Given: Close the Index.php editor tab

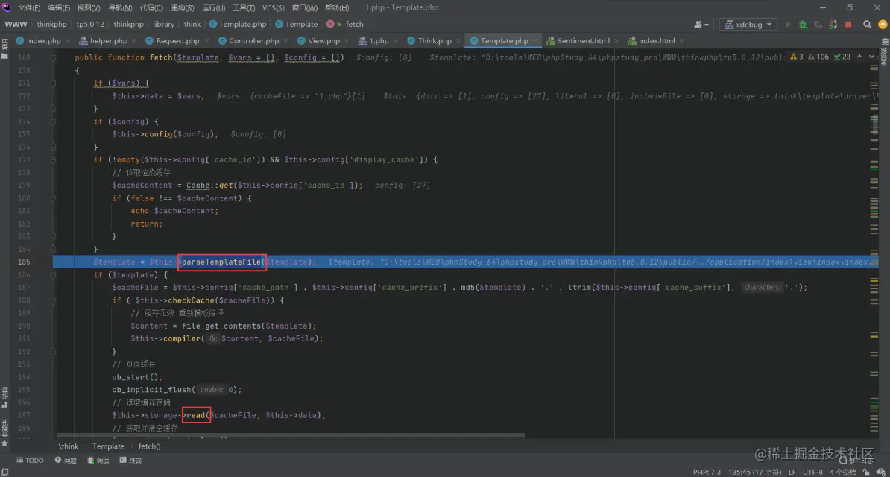Looking at the screenshot, I should (67, 41).
